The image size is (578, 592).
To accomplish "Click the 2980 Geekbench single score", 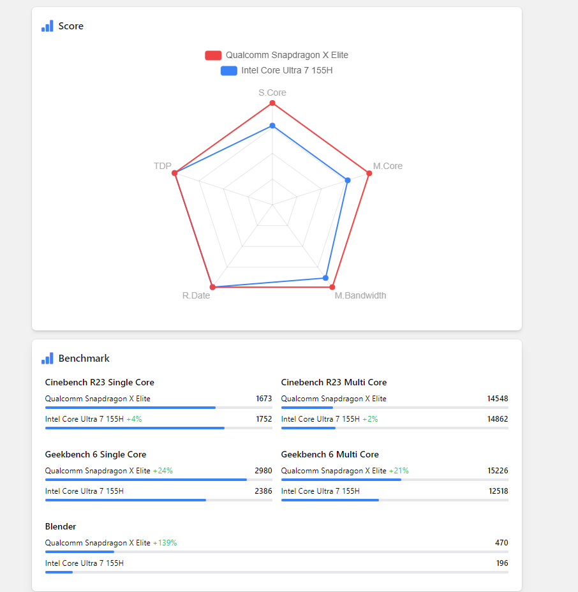I will [x=263, y=471].
